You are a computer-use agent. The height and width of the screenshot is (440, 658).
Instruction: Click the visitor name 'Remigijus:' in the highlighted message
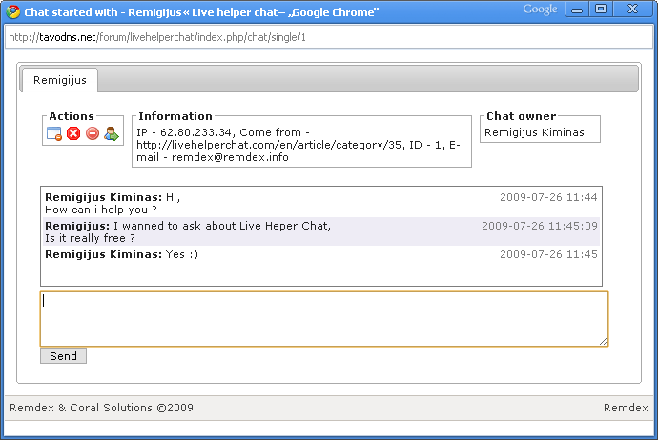tap(77, 226)
